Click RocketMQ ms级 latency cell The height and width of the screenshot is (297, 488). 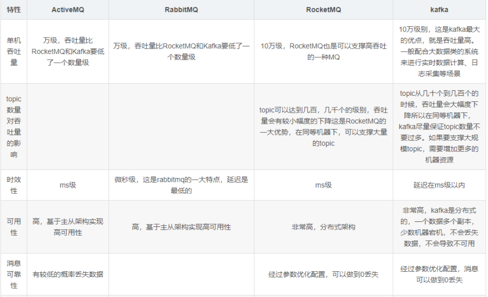[323, 185]
